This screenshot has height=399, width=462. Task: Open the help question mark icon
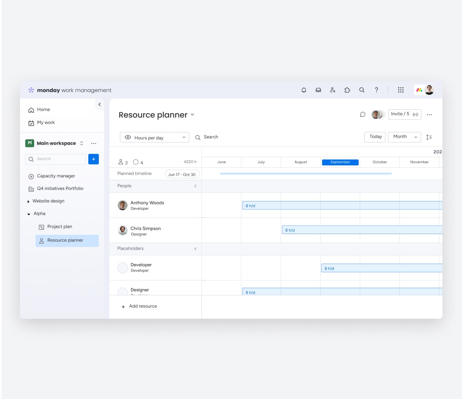pos(376,90)
